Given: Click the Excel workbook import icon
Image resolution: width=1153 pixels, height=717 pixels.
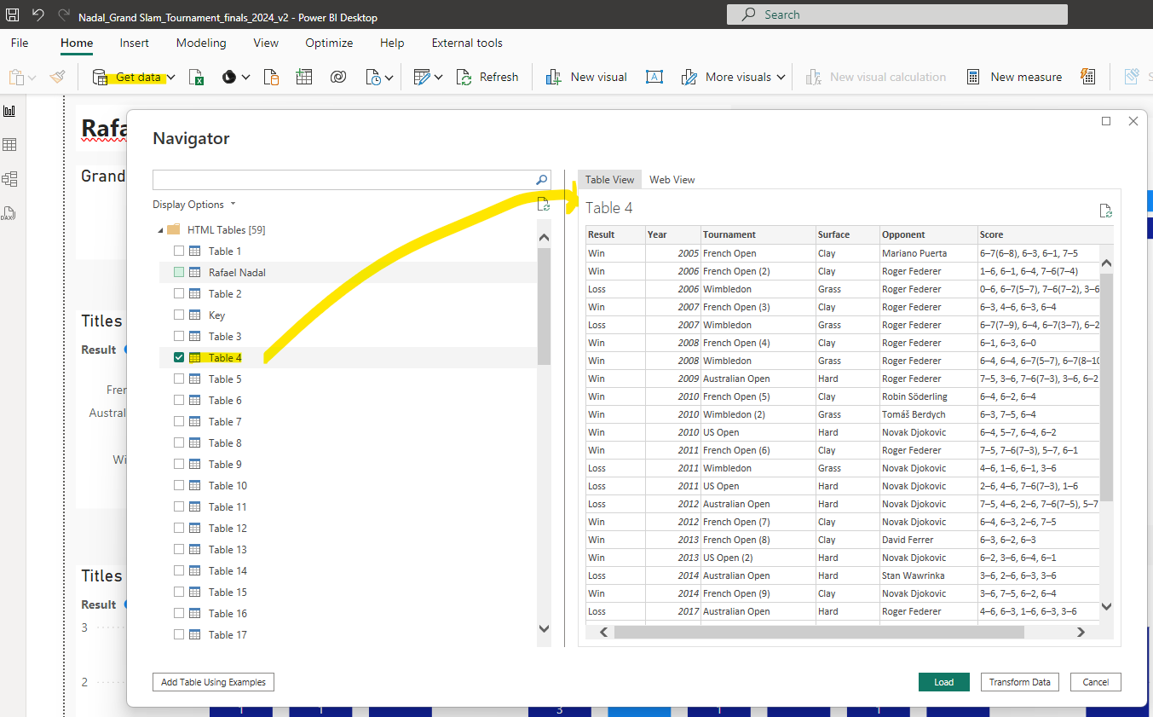Looking at the screenshot, I should click(x=196, y=77).
